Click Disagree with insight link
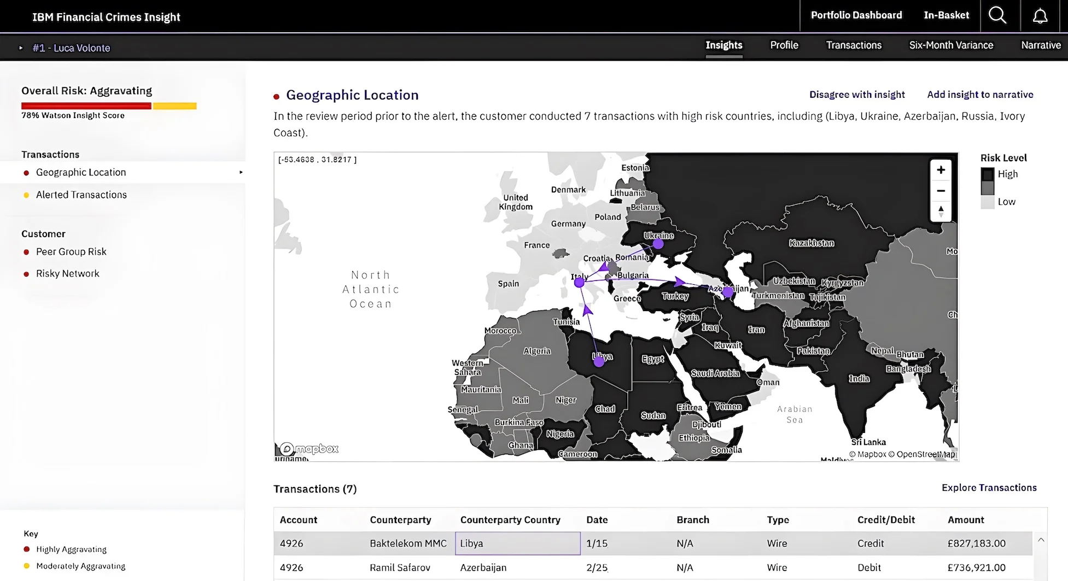 857,95
